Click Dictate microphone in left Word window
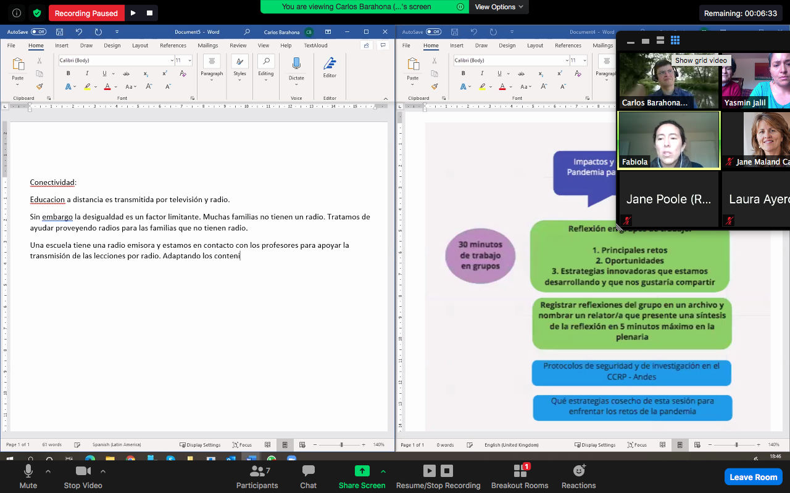The height and width of the screenshot is (493, 790). point(296,63)
